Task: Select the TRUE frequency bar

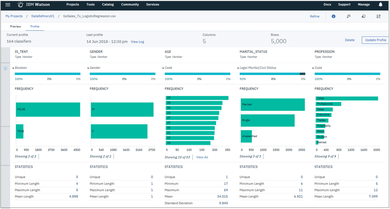Action: click(20, 132)
